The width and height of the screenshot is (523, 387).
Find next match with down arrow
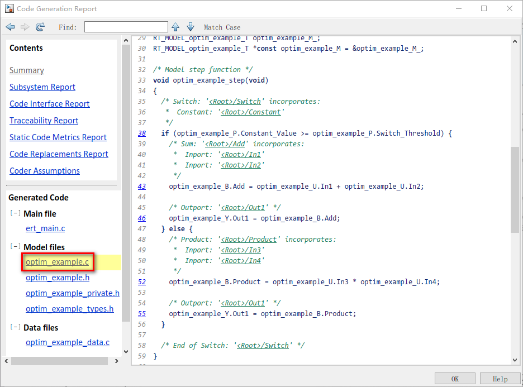coord(191,27)
